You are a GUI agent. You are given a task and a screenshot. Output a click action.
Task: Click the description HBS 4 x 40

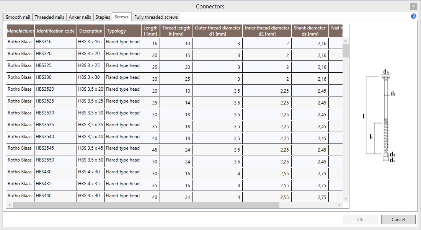coord(91,196)
